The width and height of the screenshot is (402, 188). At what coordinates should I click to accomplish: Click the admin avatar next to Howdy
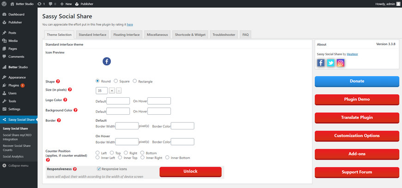pos(398,4)
